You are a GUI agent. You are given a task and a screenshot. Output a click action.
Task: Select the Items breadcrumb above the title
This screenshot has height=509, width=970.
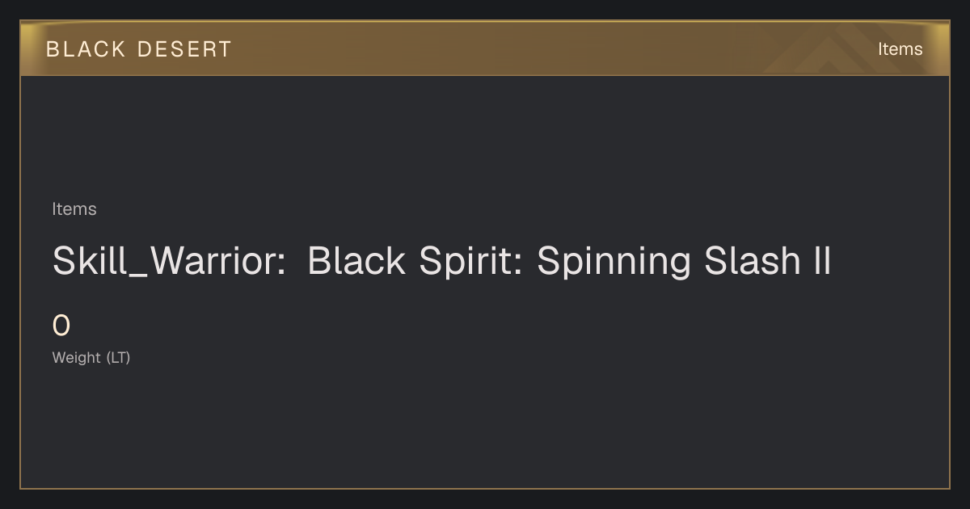74,209
